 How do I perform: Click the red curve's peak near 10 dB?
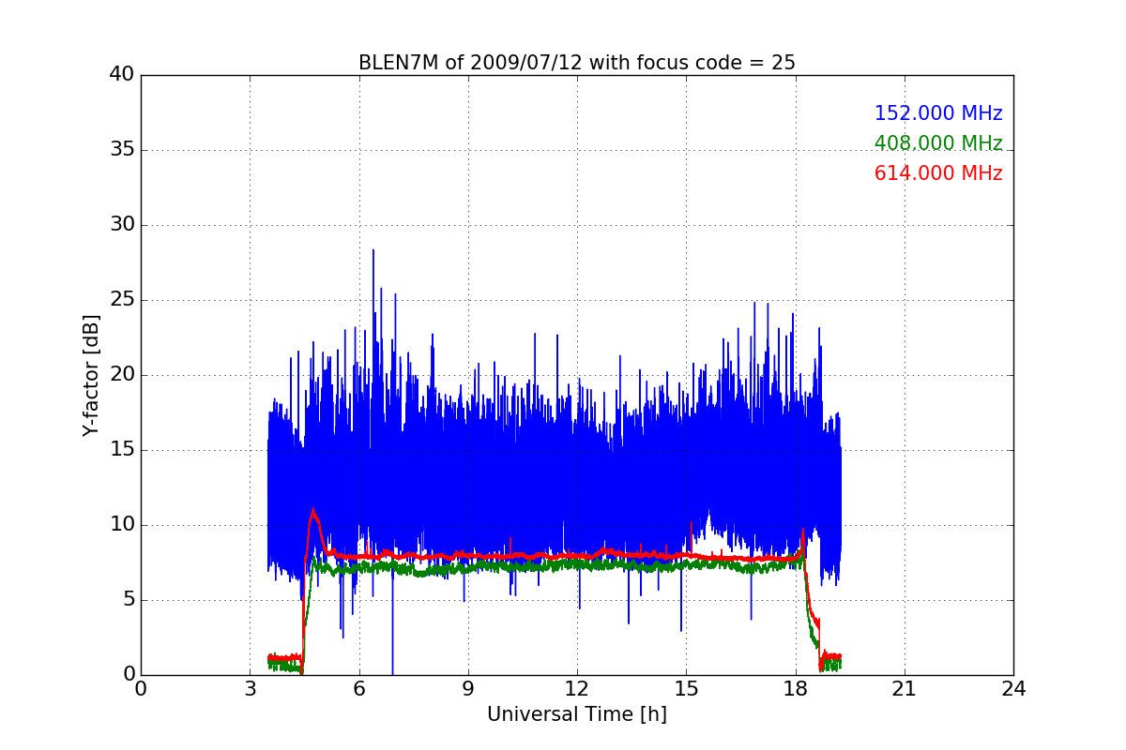(x=313, y=511)
